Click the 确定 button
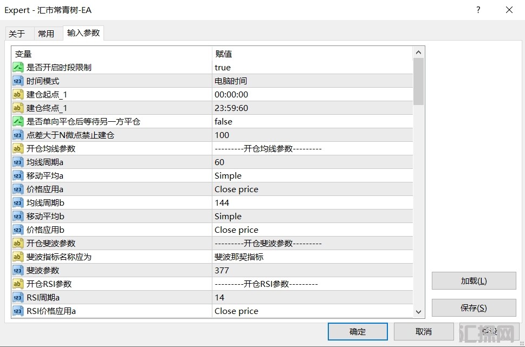This screenshot has width=525, height=347. [x=358, y=332]
